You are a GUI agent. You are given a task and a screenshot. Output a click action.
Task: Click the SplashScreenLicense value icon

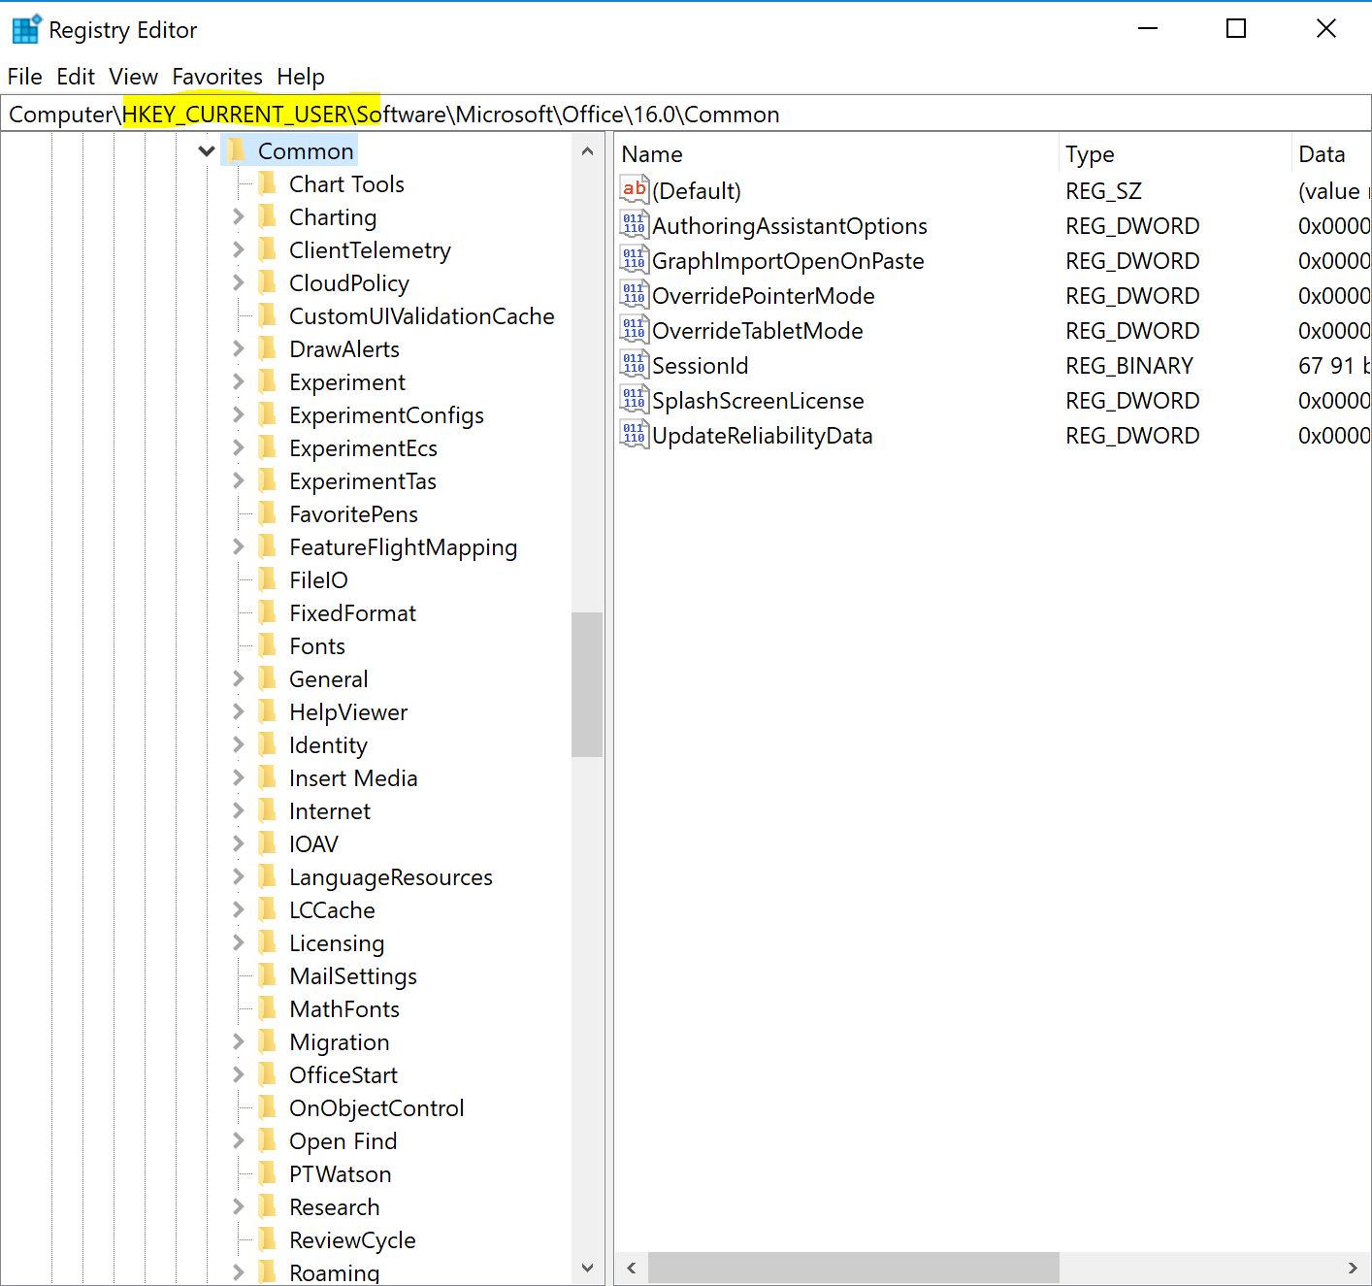[635, 400]
